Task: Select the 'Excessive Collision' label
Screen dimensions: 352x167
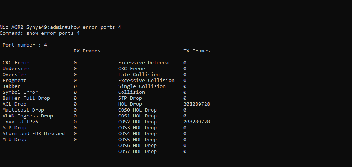Action: (146, 81)
